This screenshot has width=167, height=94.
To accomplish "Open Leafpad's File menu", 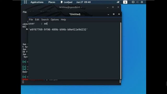I will point(31,20).
